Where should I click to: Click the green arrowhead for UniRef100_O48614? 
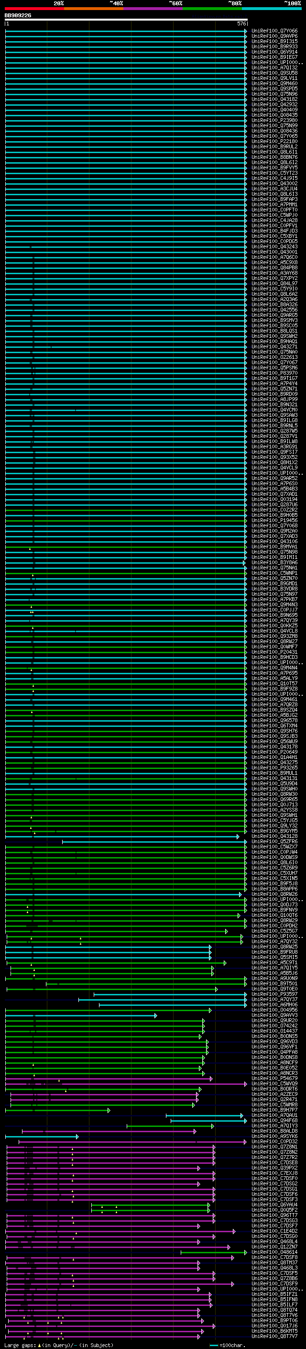click(x=245, y=1253)
